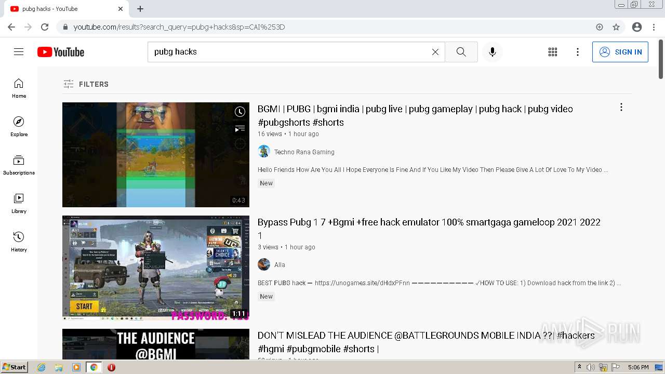Open title 'DON'T MISLEAD THE AUDIENCE @BATTLEGROUNDS'
The image size is (665, 374).
(426, 342)
